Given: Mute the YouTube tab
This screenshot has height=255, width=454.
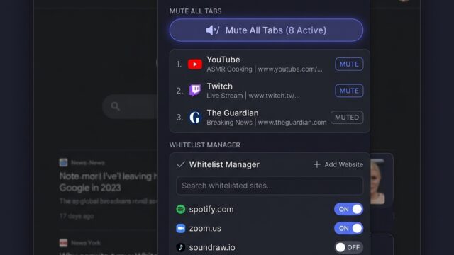Looking at the screenshot, I should pyautogui.click(x=349, y=64).
